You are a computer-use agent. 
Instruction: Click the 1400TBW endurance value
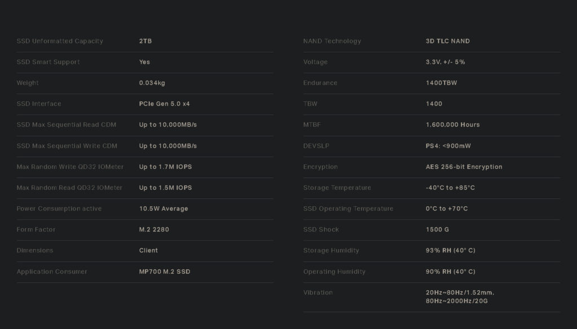(x=441, y=83)
